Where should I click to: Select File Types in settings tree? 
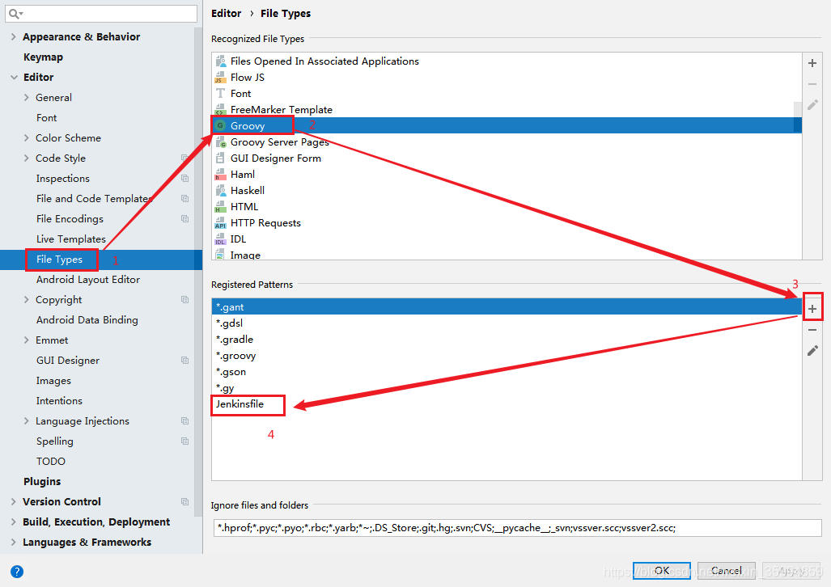100,259
